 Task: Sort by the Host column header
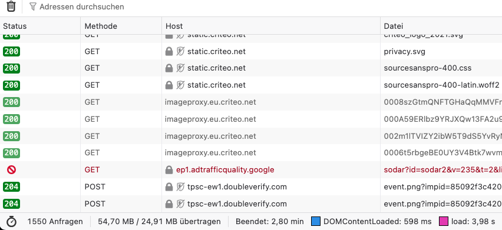[x=271, y=26]
